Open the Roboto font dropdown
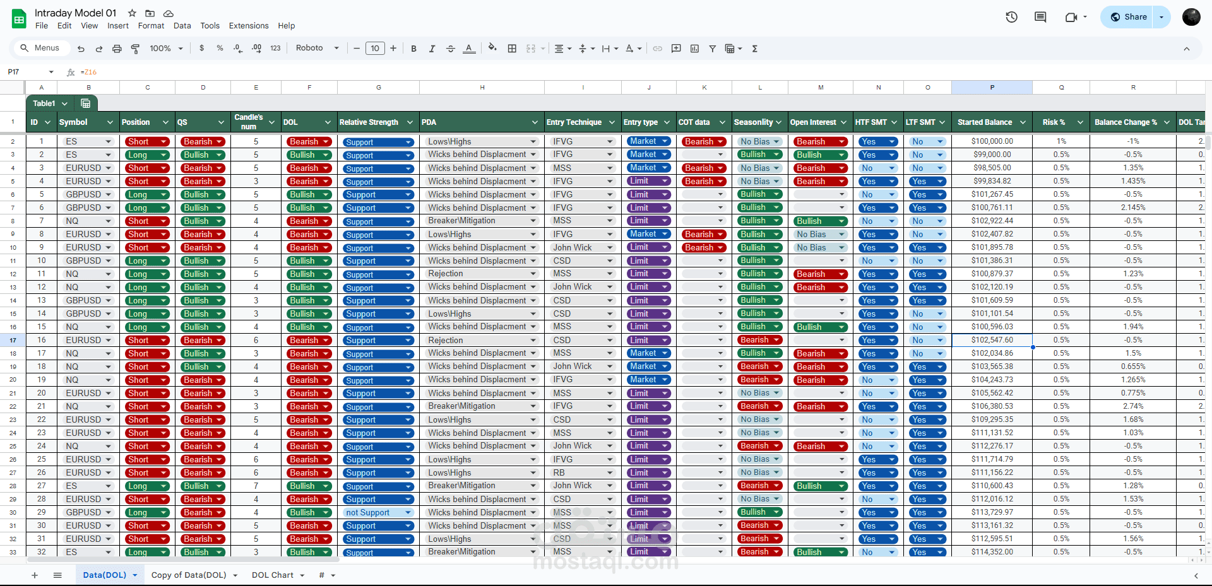The height and width of the screenshot is (586, 1212). point(318,48)
